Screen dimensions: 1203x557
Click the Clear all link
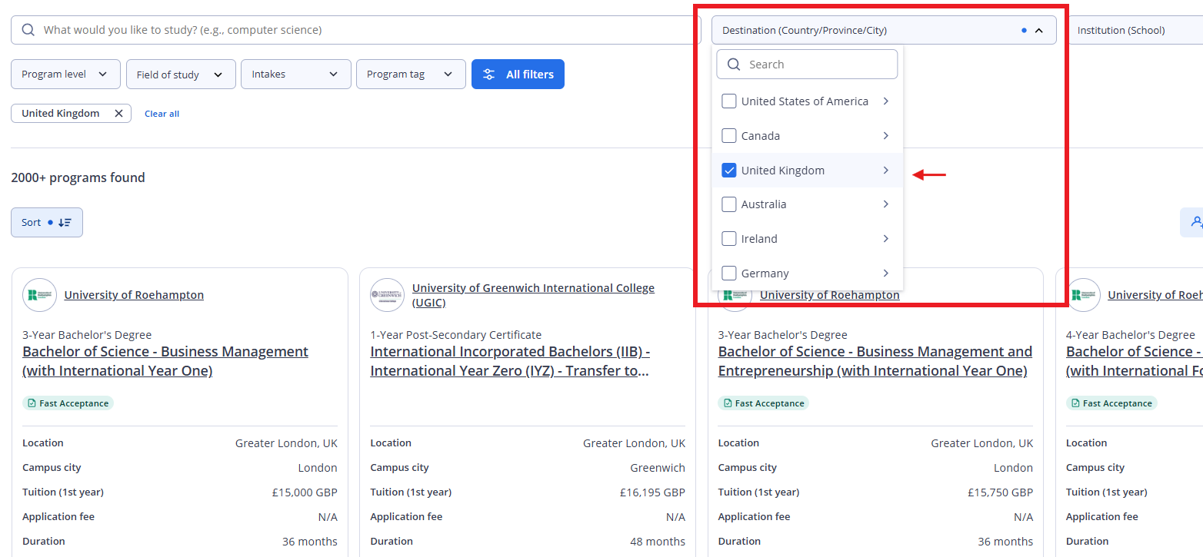[162, 114]
